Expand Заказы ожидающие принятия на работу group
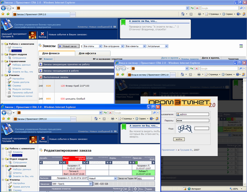247x192 pixels. point(41,64)
